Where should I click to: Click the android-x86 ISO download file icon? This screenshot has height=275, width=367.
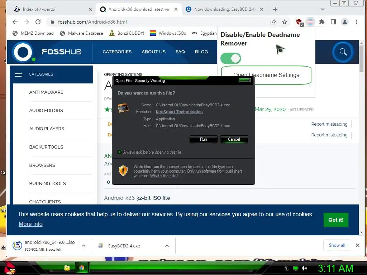coord(17,245)
